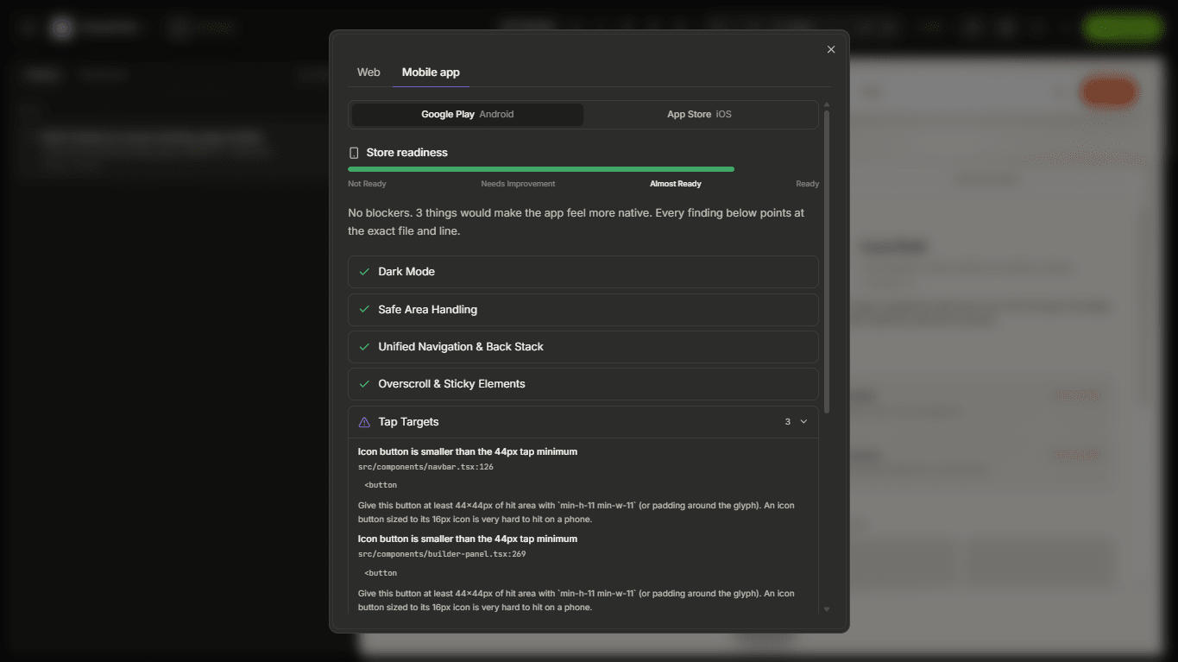Click the icon button heading above builder-panel.tsx:269

coord(468,539)
